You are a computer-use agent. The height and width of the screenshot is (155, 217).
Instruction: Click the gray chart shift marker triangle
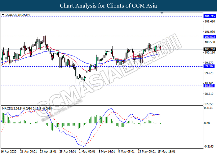tap(162, 14)
